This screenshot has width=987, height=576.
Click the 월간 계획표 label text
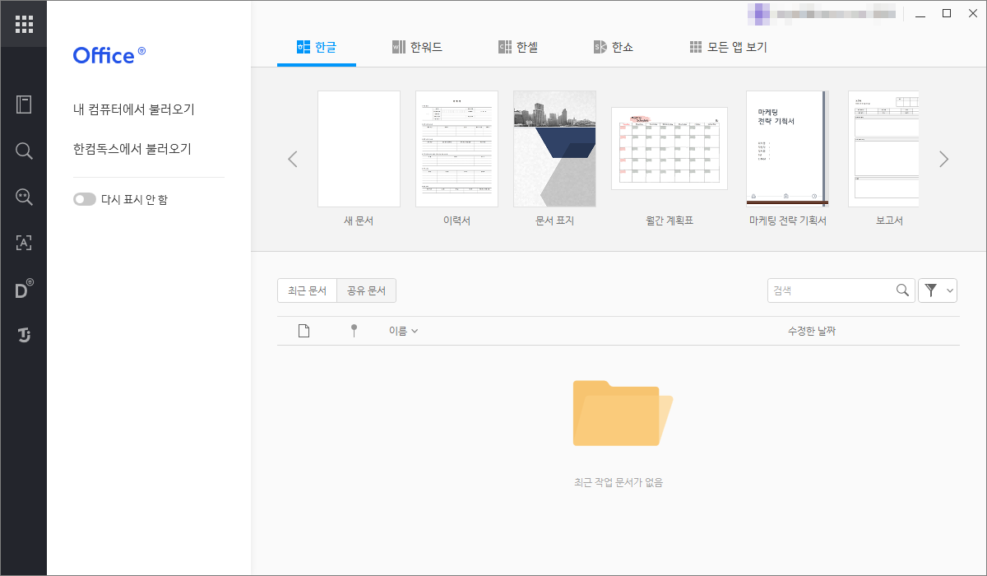pyautogui.click(x=670, y=221)
